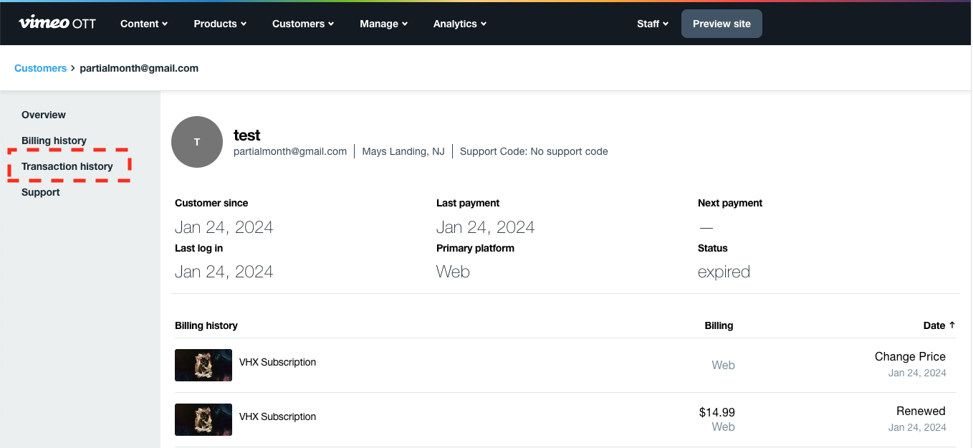Open the first VHX Subscription entry
This screenshot has width=973, height=448.
tap(277, 362)
